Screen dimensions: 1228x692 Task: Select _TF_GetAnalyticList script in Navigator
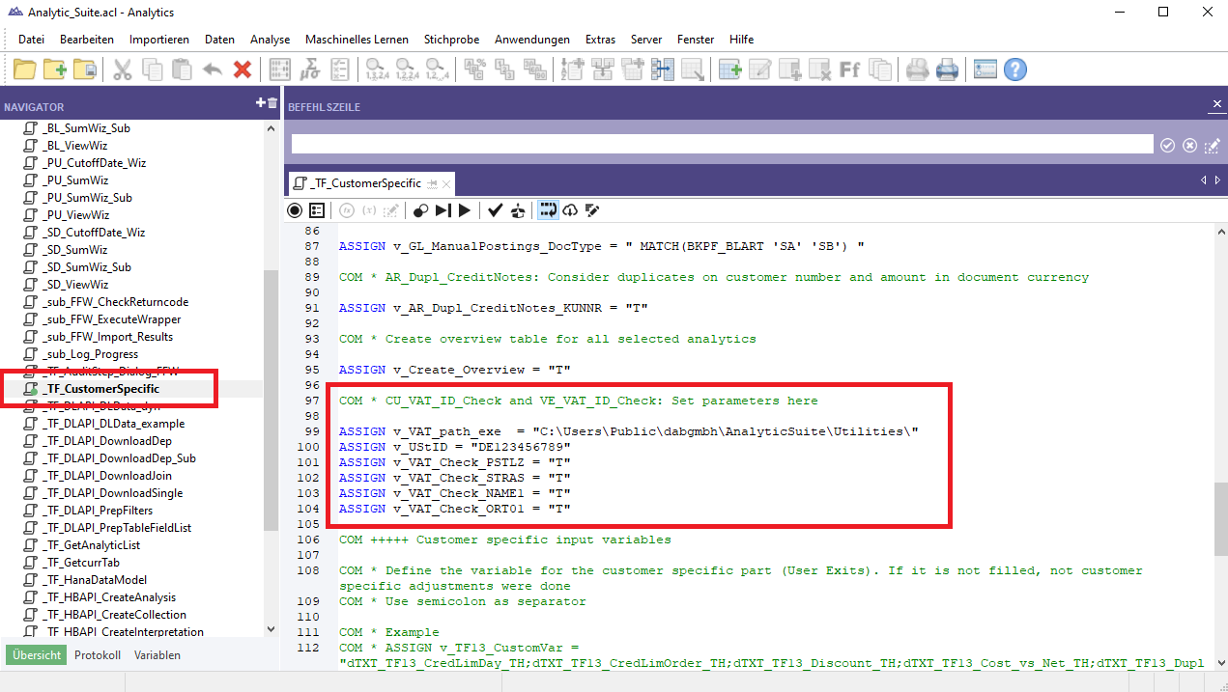[x=91, y=545]
